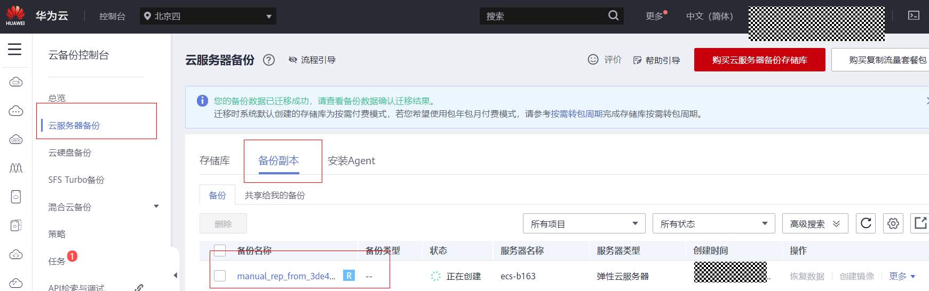Click the Huawei logo icon
The height and width of the screenshot is (291, 929).
click(15, 15)
